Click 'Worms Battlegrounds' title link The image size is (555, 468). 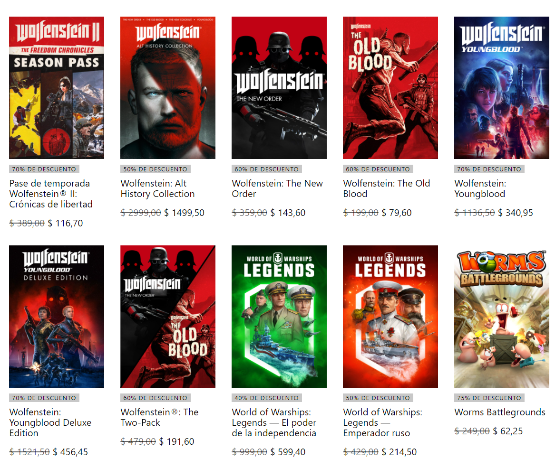pyautogui.click(x=500, y=412)
